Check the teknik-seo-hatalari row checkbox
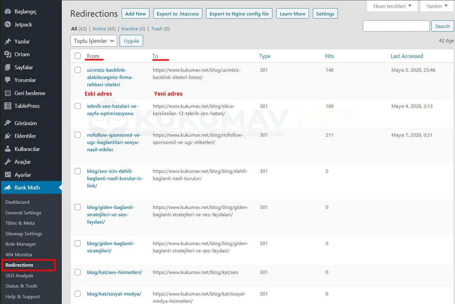 click(78, 106)
